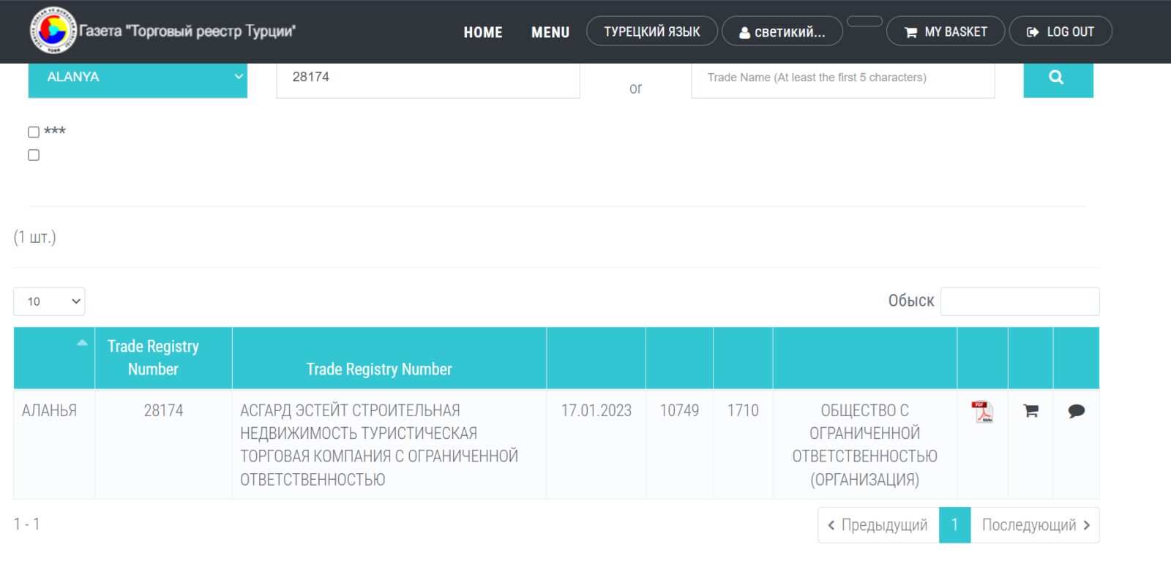Image resolution: width=1171 pixels, height=580 pixels.
Task: Tick the checkbox labeled ***
Action: point(34,132)
